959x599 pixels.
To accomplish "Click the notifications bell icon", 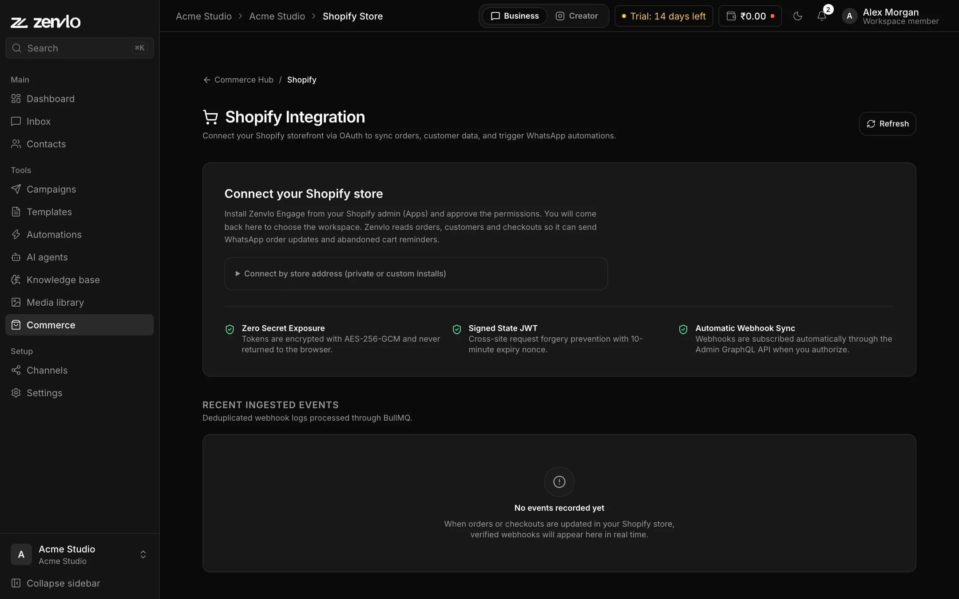I will tap(822, 16).
